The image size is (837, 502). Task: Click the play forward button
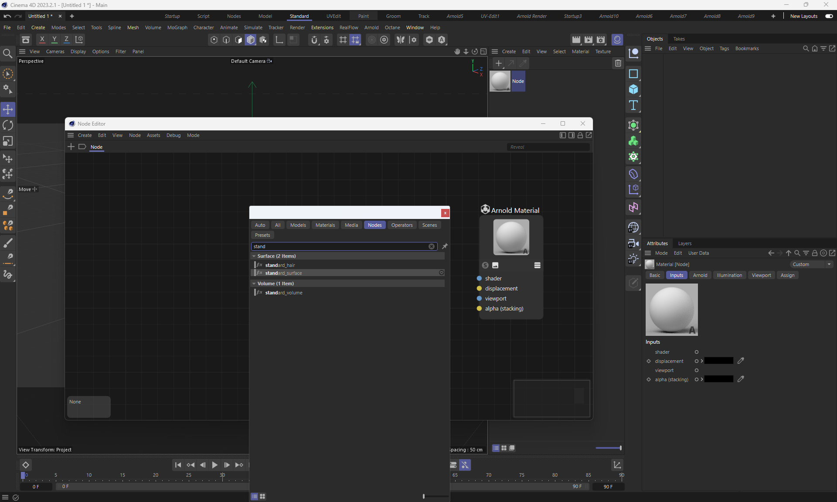[x=214, y=465]
